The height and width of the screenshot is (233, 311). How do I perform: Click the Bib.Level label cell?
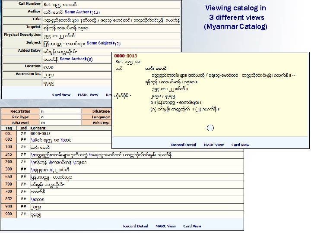tap(20, 123)
